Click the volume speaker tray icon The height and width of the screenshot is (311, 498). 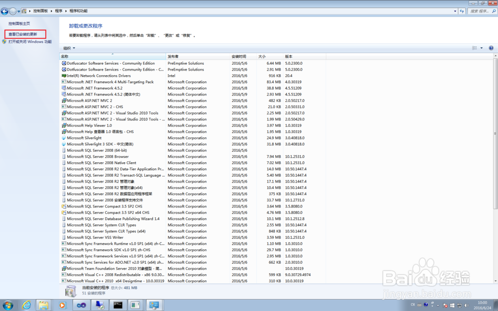tap(466, 306)
